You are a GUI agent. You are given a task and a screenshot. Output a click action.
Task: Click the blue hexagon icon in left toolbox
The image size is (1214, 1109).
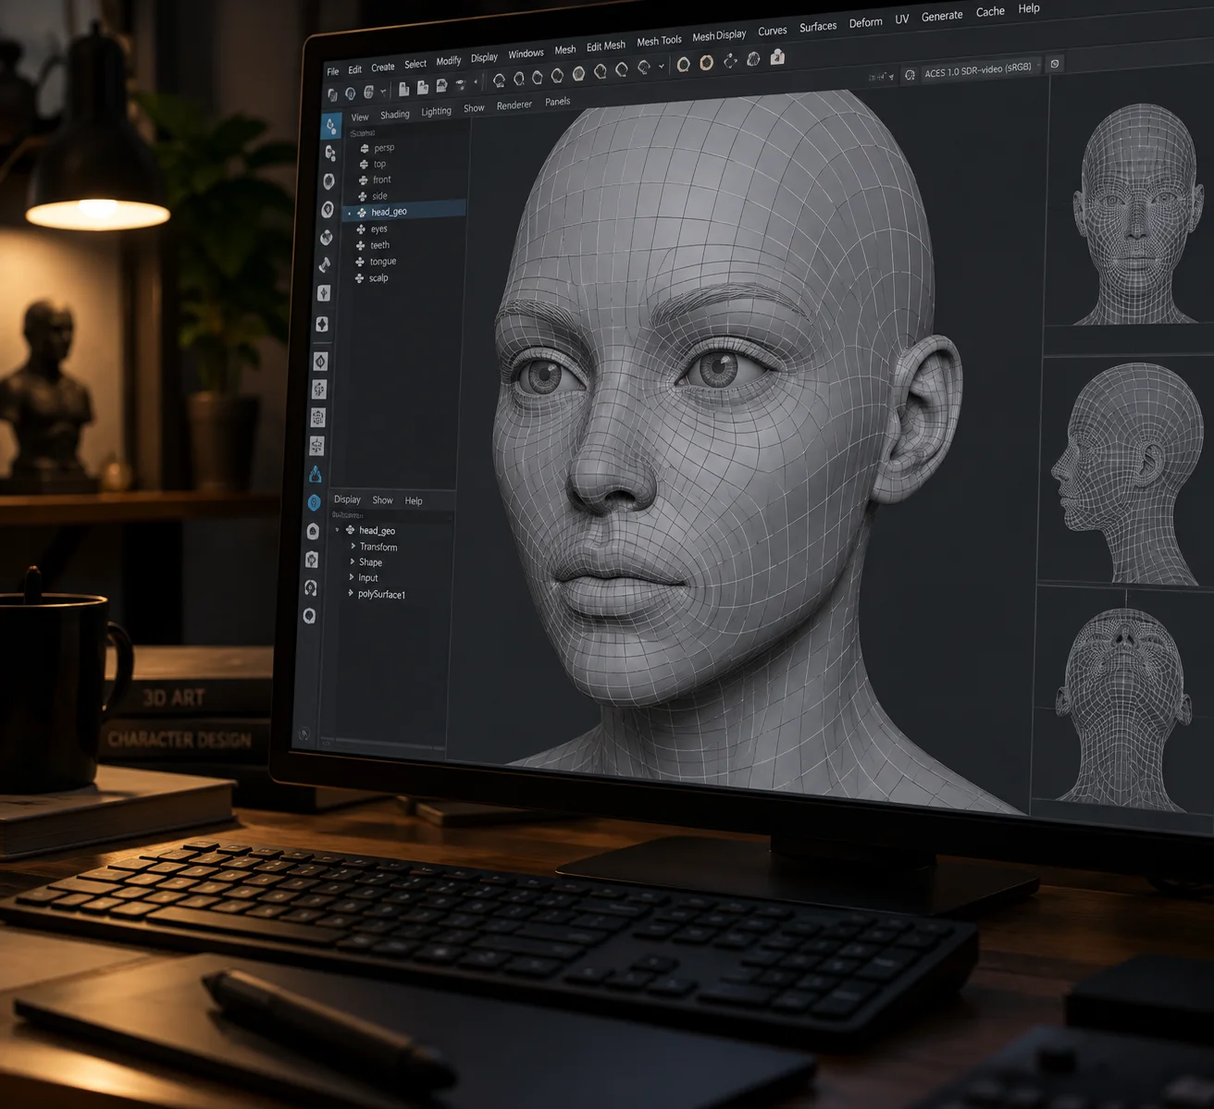click(x=315, y=502)
